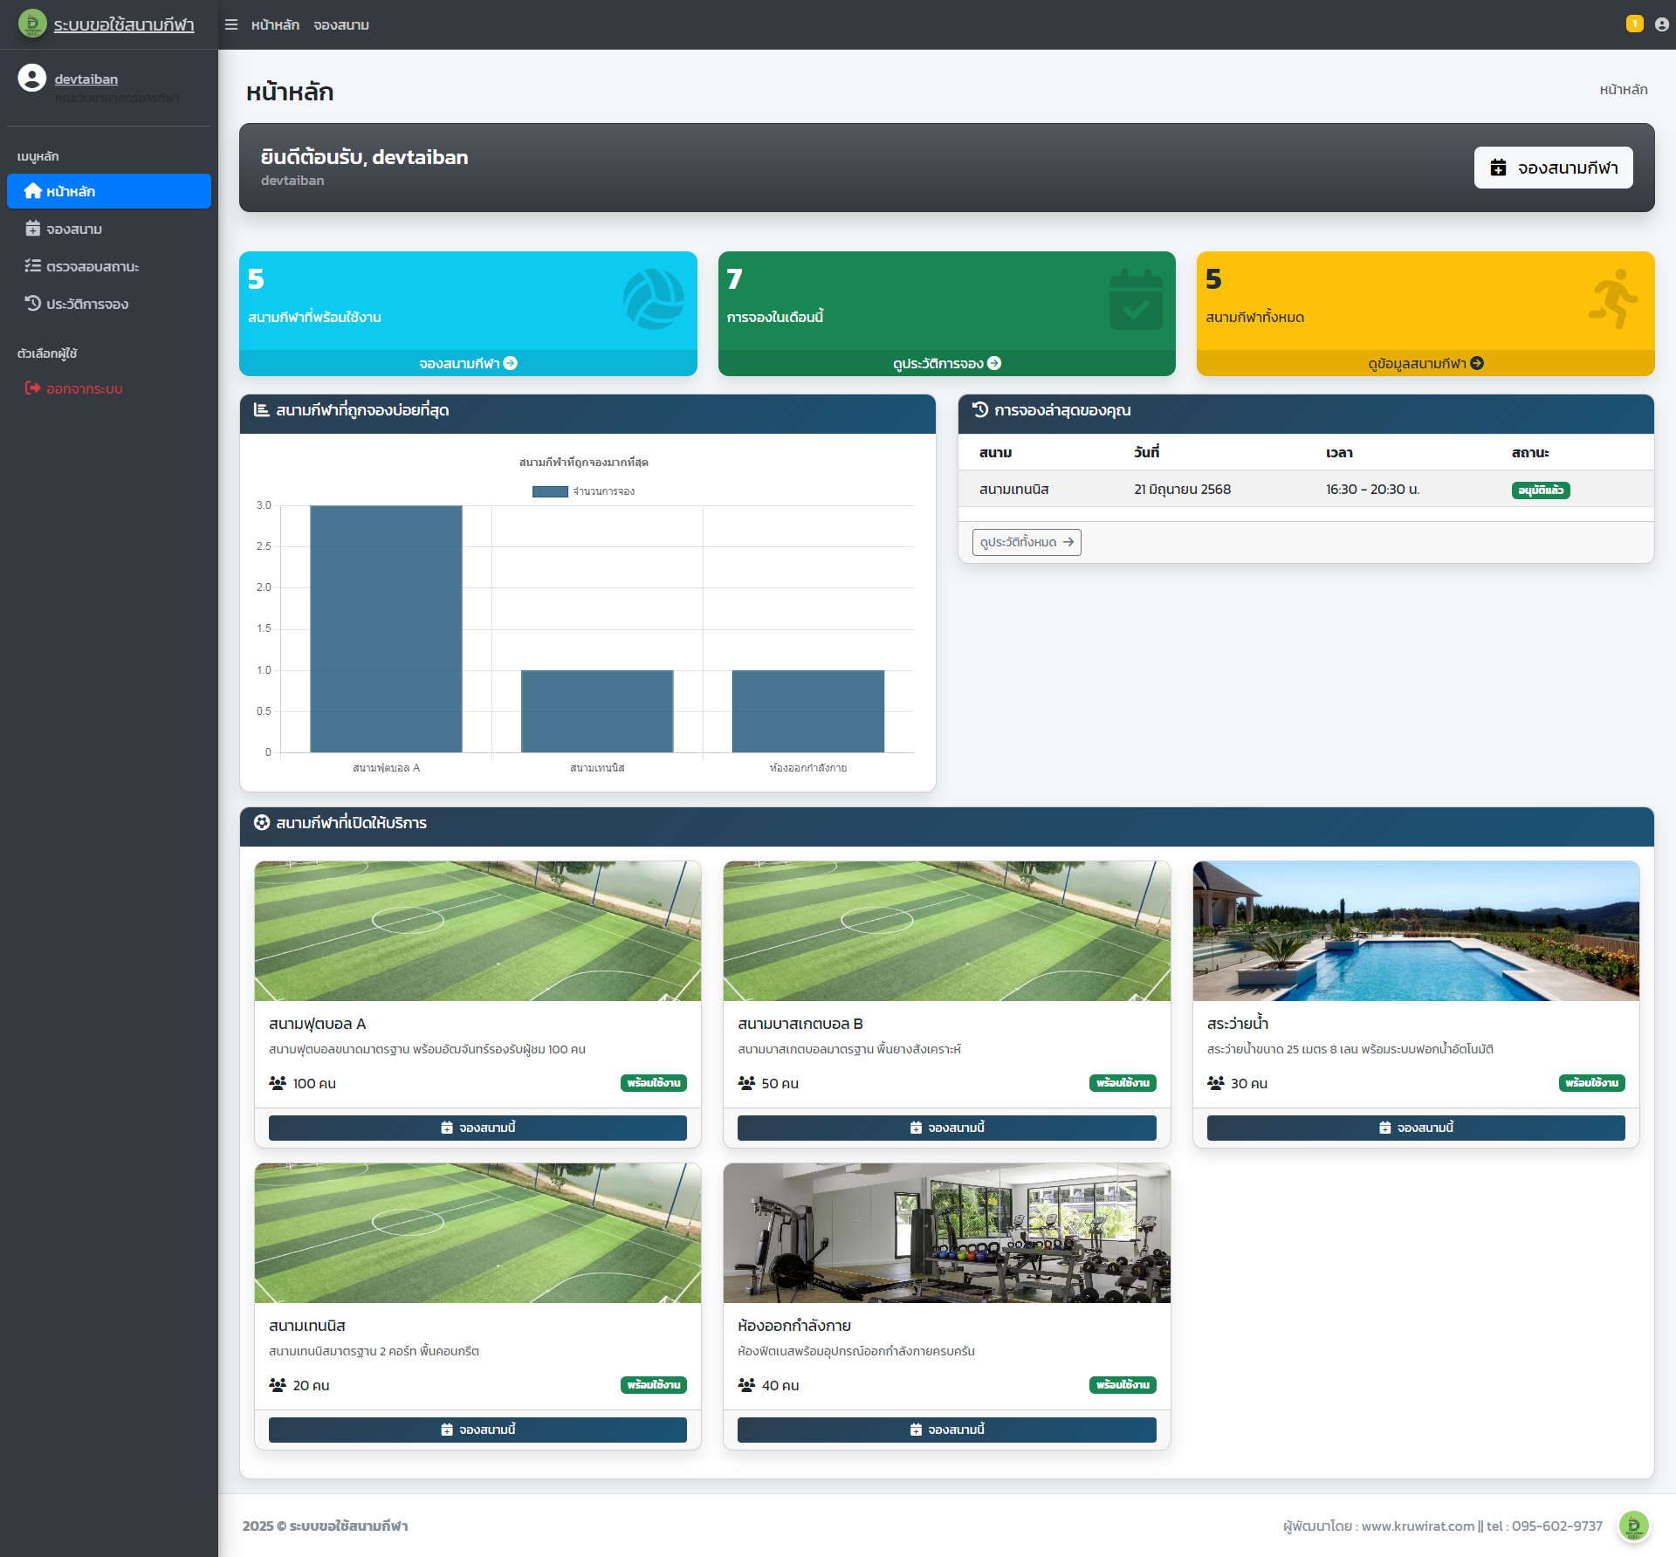
Task: Book the swimming pool with its จองสนามนี้ button
Action: 1415,1128
